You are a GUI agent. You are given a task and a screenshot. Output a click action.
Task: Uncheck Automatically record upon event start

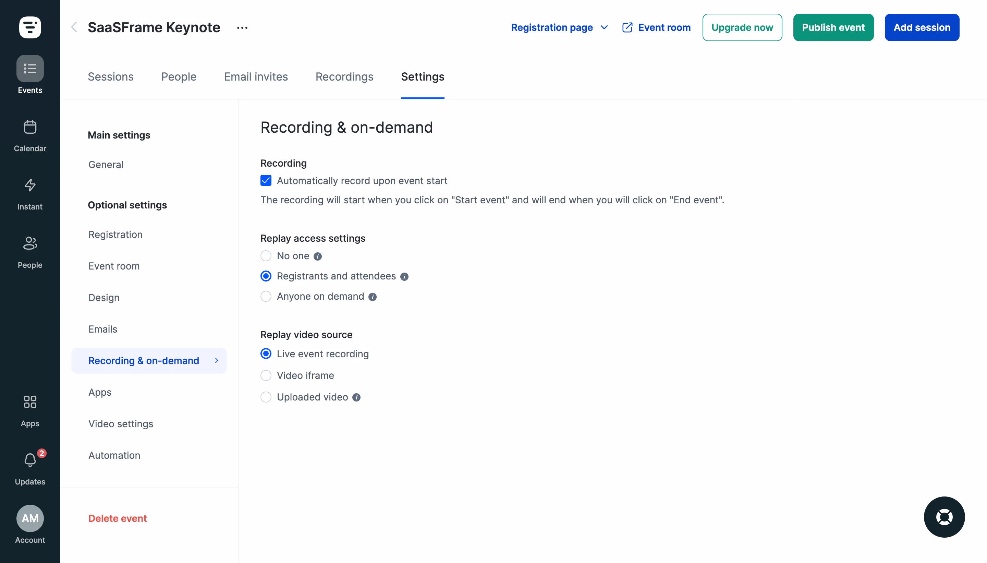[266, 181]
